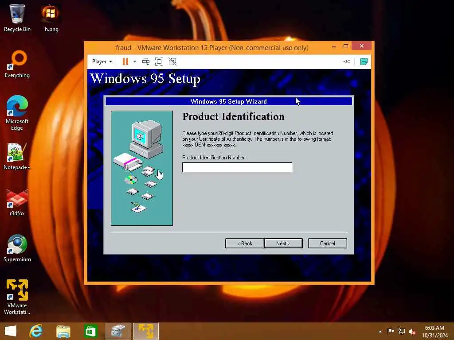Open the Action Center flag icon

391,331
